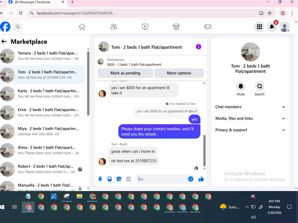Viewport: 298px width, 223px height.
Task: Click chat scroll-up arrow
Action: click(205, 83)
